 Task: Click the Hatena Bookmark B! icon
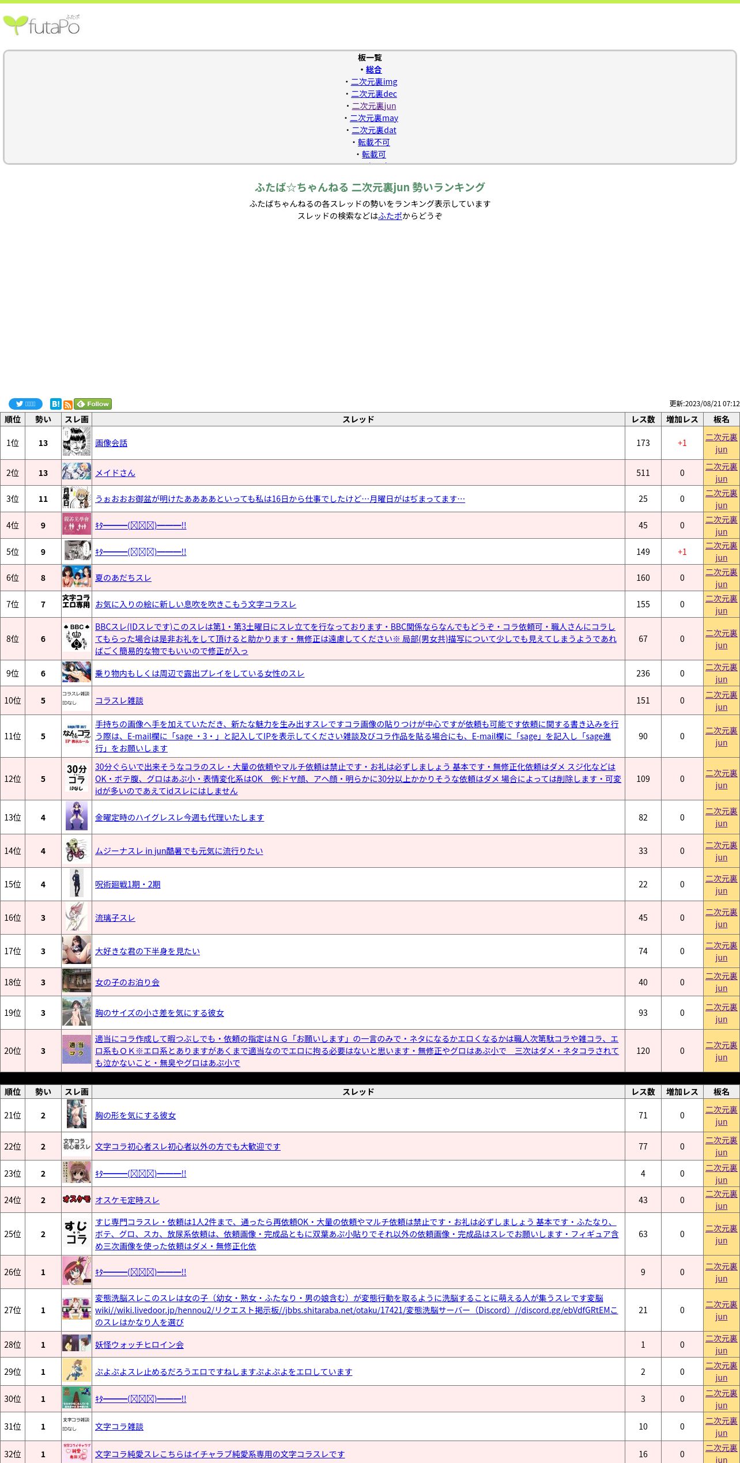(55, 404)
